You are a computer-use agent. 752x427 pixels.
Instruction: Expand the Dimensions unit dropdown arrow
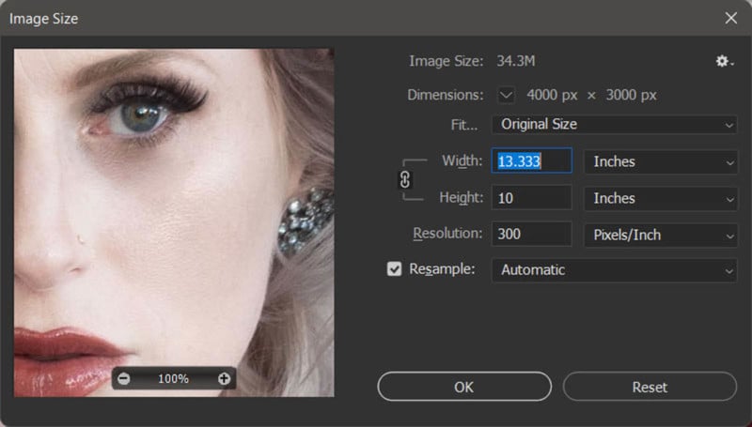tap(506, 95)
